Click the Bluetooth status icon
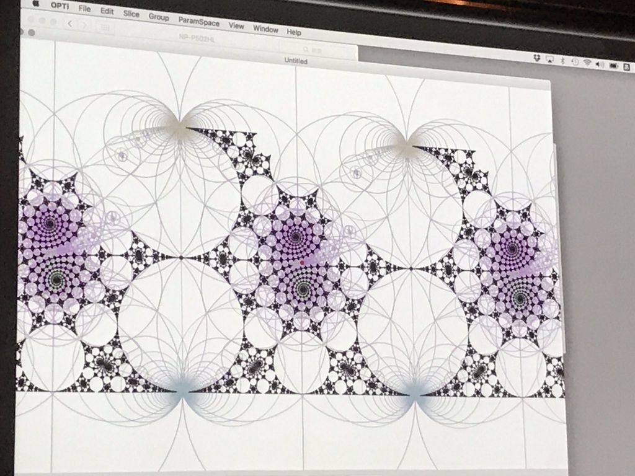This screenshot has height=476, width=635. (x=562, y=61)
